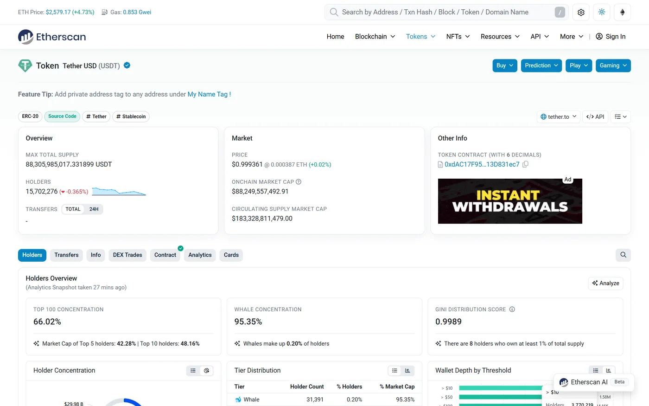Screen dimensions: 649x406
Task: Click the Sign In user icon
Action: point(599,37)
